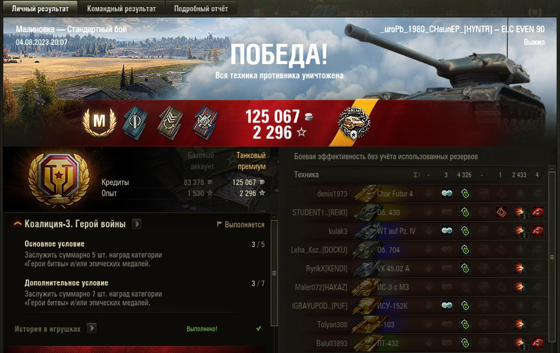560x353 pixels.
Task: Click the green chevron award ribbon icon
Action: coord(170,122)
